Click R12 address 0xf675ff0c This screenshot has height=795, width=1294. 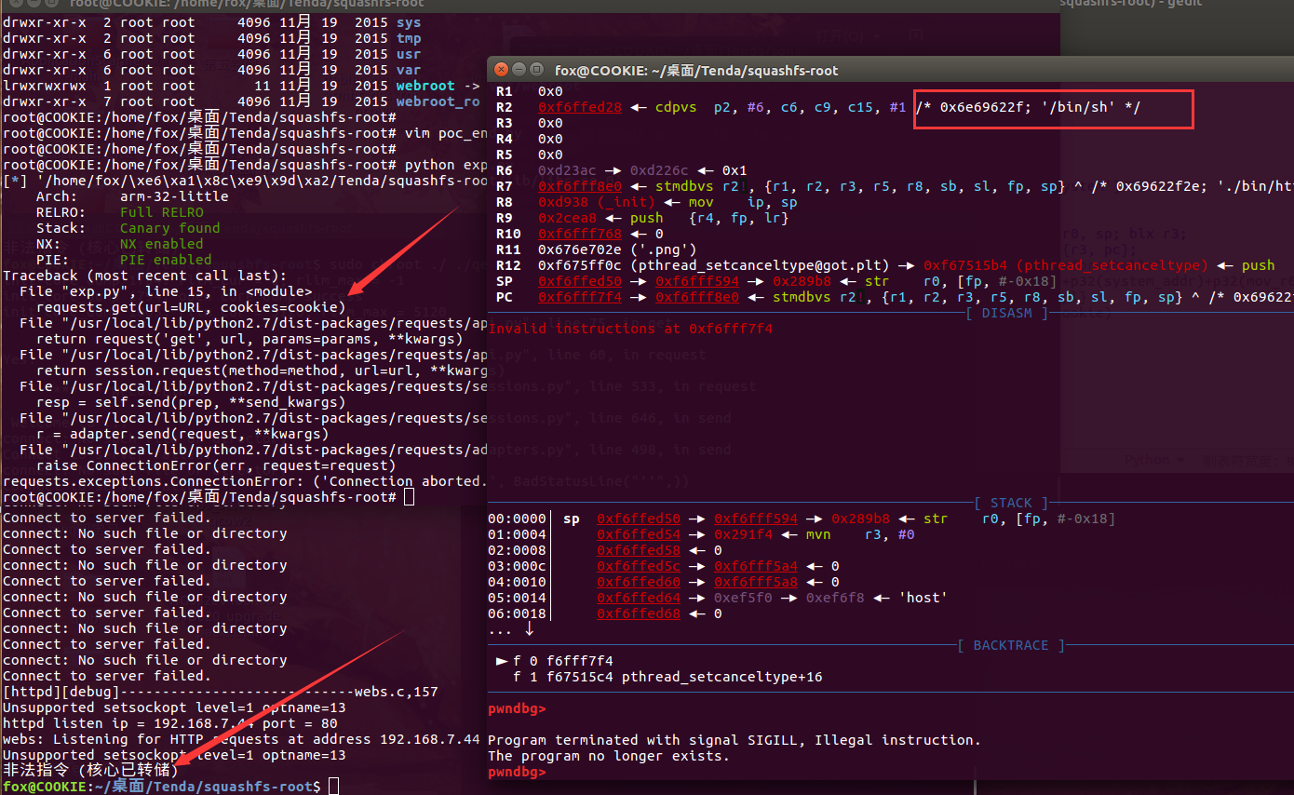580,265
